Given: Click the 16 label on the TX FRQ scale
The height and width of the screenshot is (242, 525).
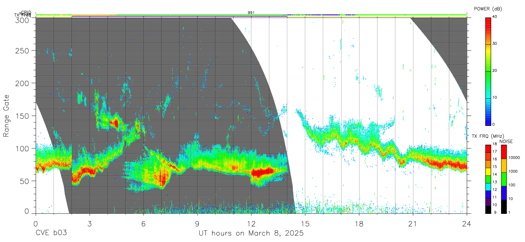Looking at the screenshot, I should [x=495, y=159].
